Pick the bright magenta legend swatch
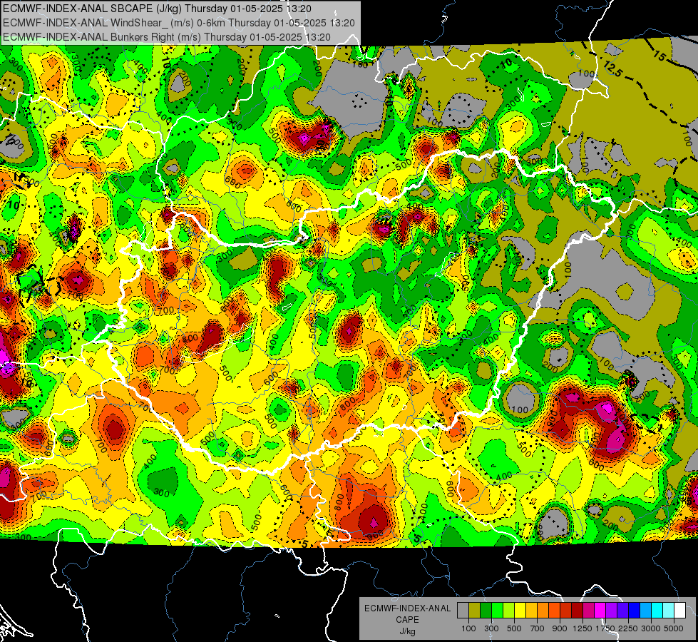 (x=600, y=611)
